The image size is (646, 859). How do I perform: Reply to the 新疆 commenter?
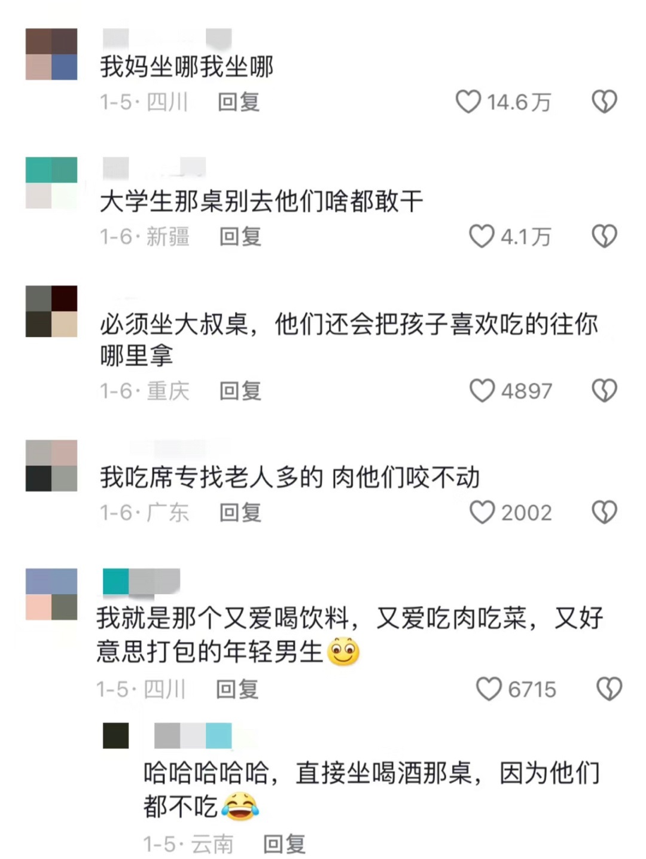coord(240,237)
